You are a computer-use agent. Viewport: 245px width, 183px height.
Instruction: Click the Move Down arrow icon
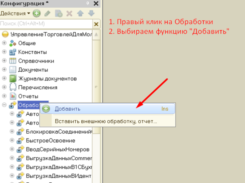coord(91,13)
